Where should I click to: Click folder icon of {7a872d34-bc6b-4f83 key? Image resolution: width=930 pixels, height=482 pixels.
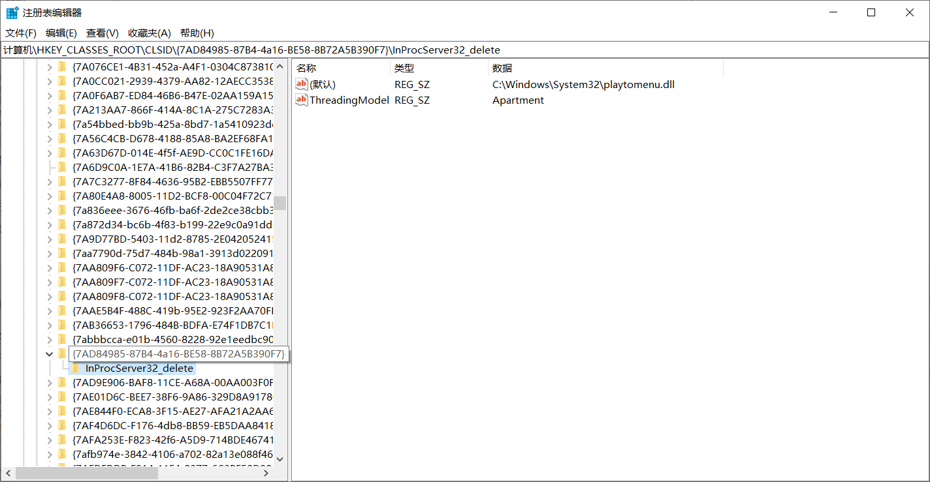(63, 224)
